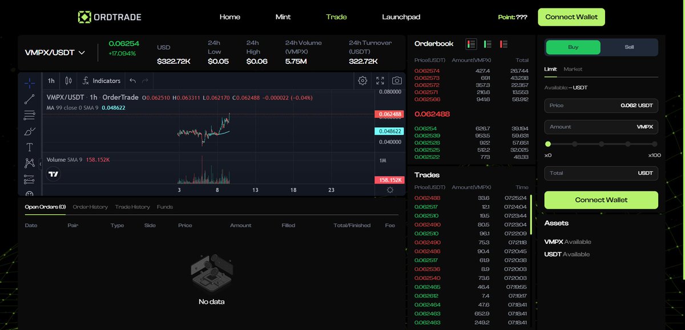Select sell order priced 0.062566
The height and width of the screenshot is (330, 685).
(472, 99)
